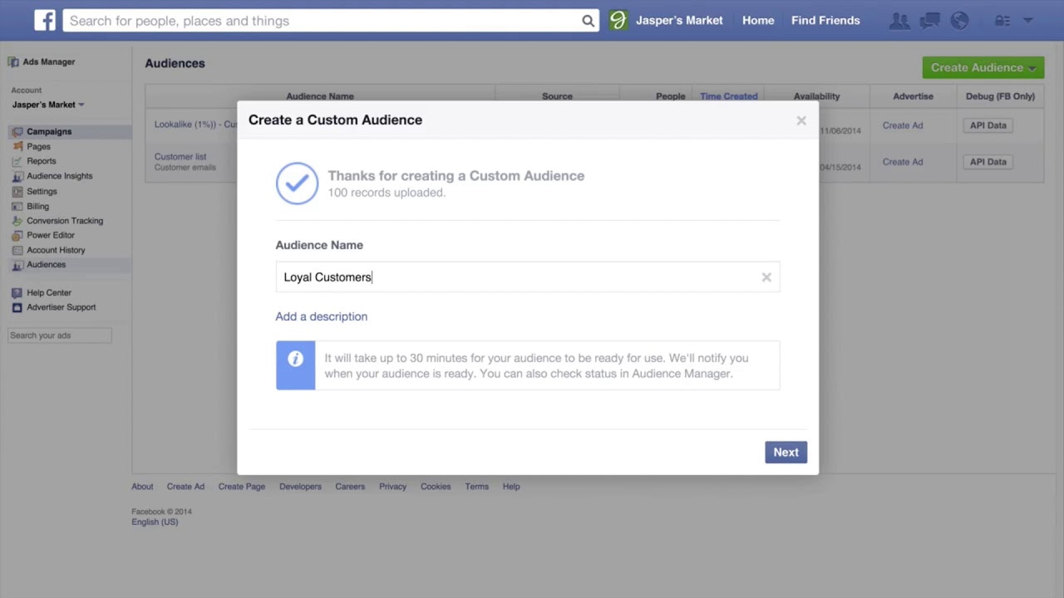The height and width of the screenshot is (598, 1064).
Task: Select Audience Insights in sidebar
Action: pyautogui.click(x=60, y=176)
